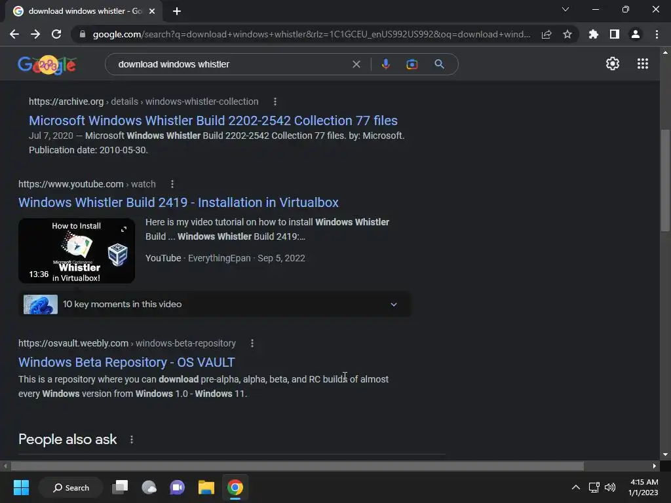Close the 'download windows whistler' tab
The height and width of the screenshot is (503, 671).
[x=152, y=11]
